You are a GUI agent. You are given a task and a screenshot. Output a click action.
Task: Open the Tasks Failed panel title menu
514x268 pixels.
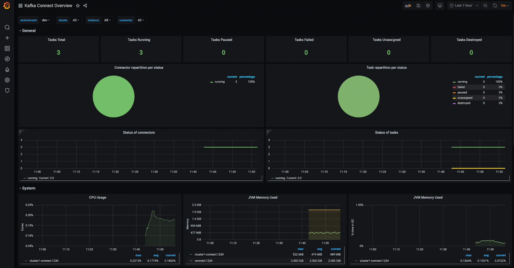click(x=304, y=40)
